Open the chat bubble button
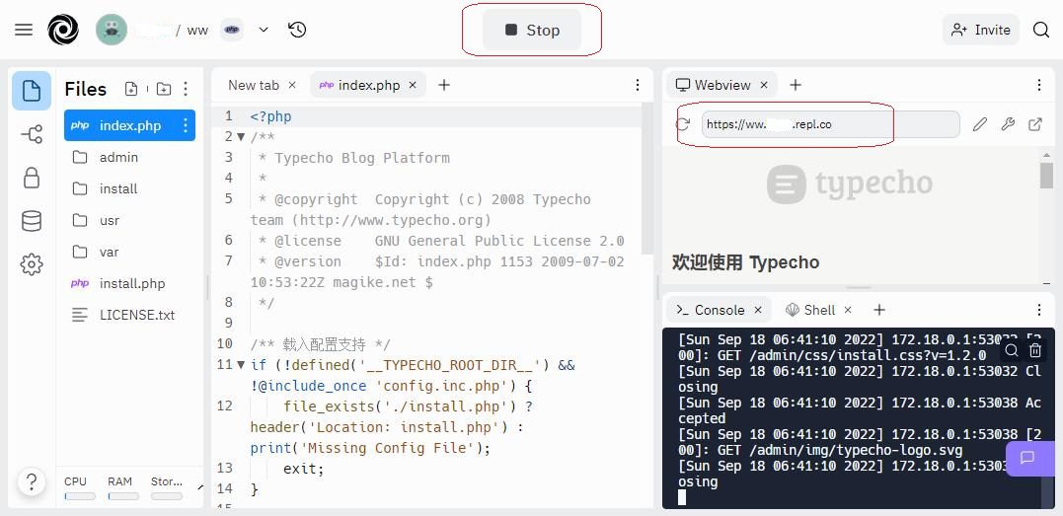1063x516 pixels. 1027,459
